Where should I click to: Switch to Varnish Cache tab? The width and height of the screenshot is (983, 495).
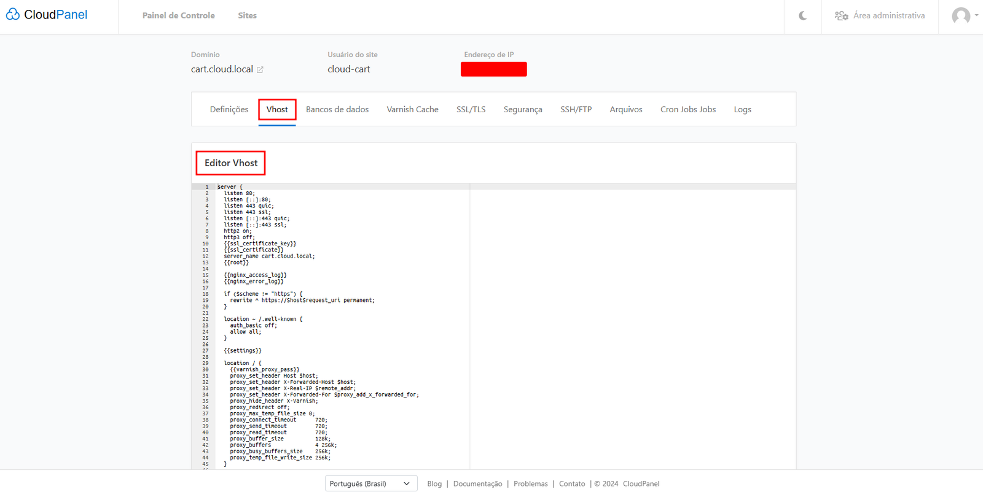pyautogui.click(x=412, y=109)
